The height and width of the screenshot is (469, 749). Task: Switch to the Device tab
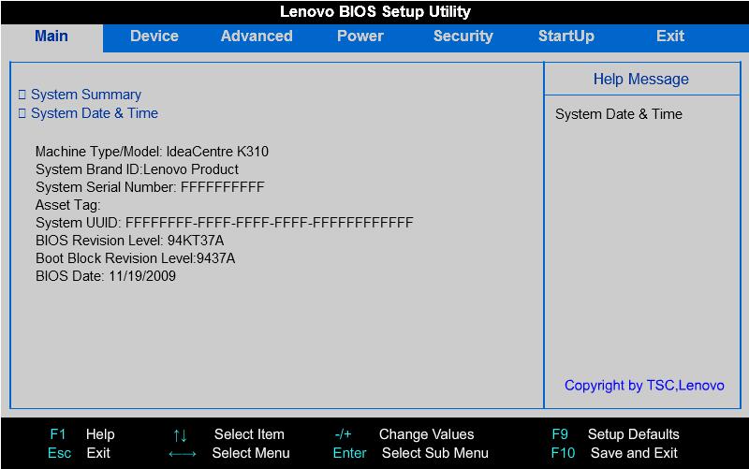click(154, 37)
